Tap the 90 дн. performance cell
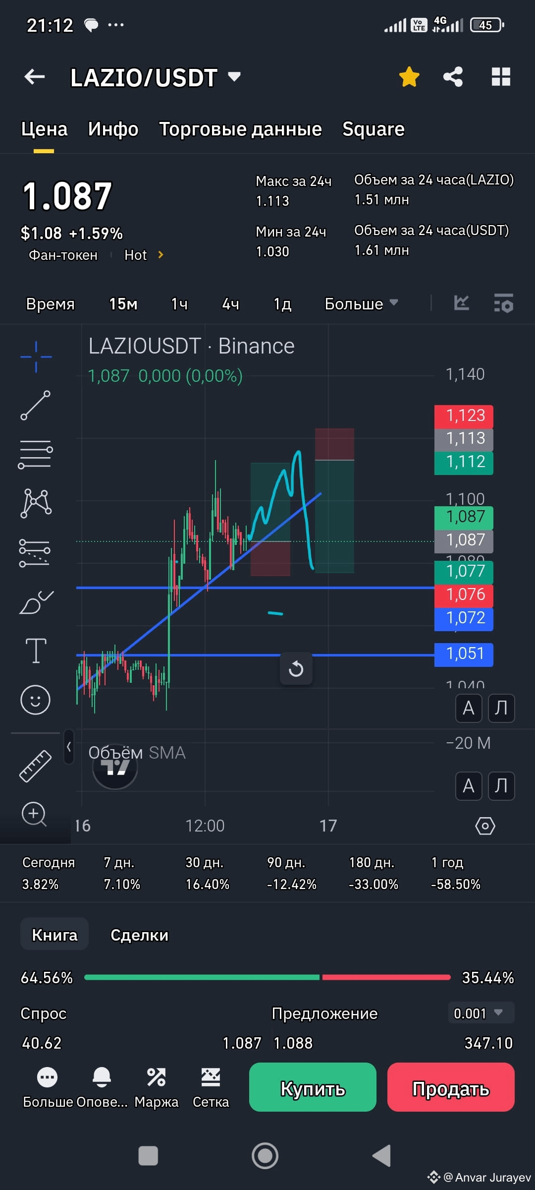 point(291,873)
